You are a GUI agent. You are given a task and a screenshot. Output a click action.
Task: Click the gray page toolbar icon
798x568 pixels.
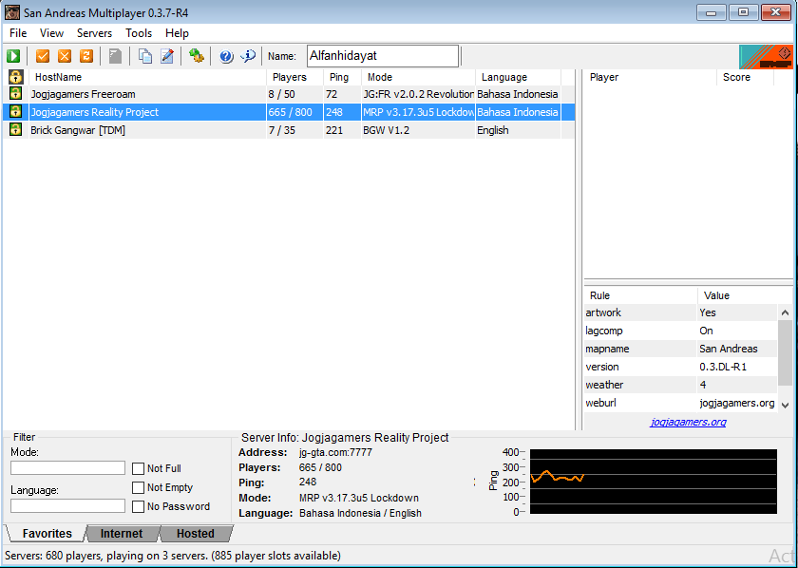point(116,56)
